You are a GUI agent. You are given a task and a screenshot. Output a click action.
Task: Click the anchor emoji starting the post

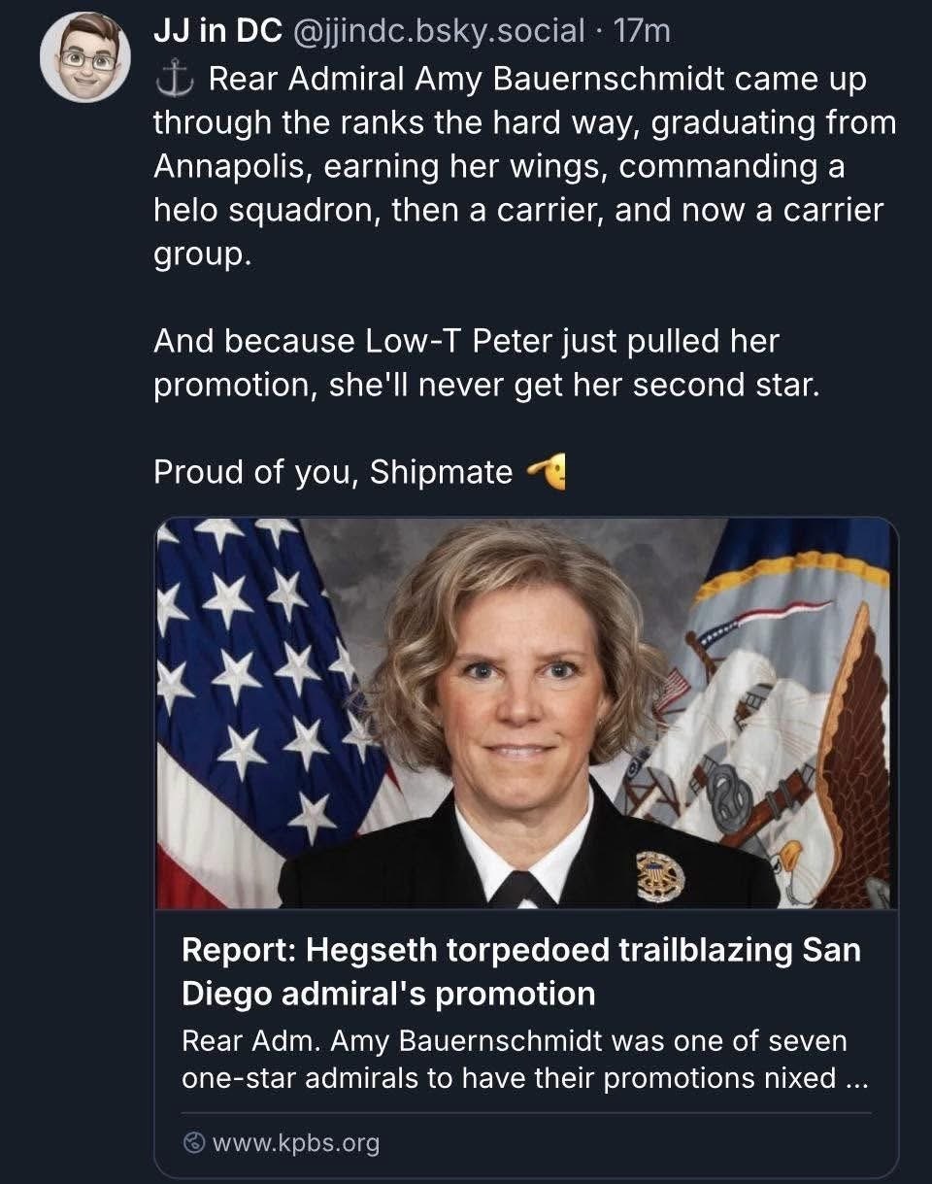[173, 80]
